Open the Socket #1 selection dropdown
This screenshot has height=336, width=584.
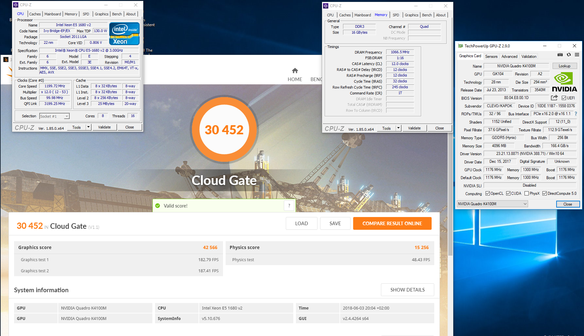55,116
